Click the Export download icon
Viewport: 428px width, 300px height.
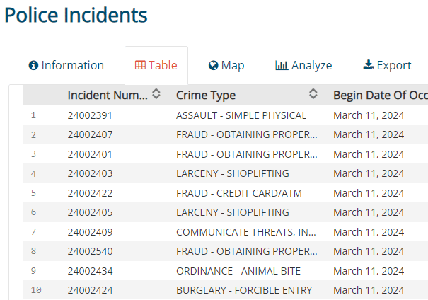pos(368,66)
